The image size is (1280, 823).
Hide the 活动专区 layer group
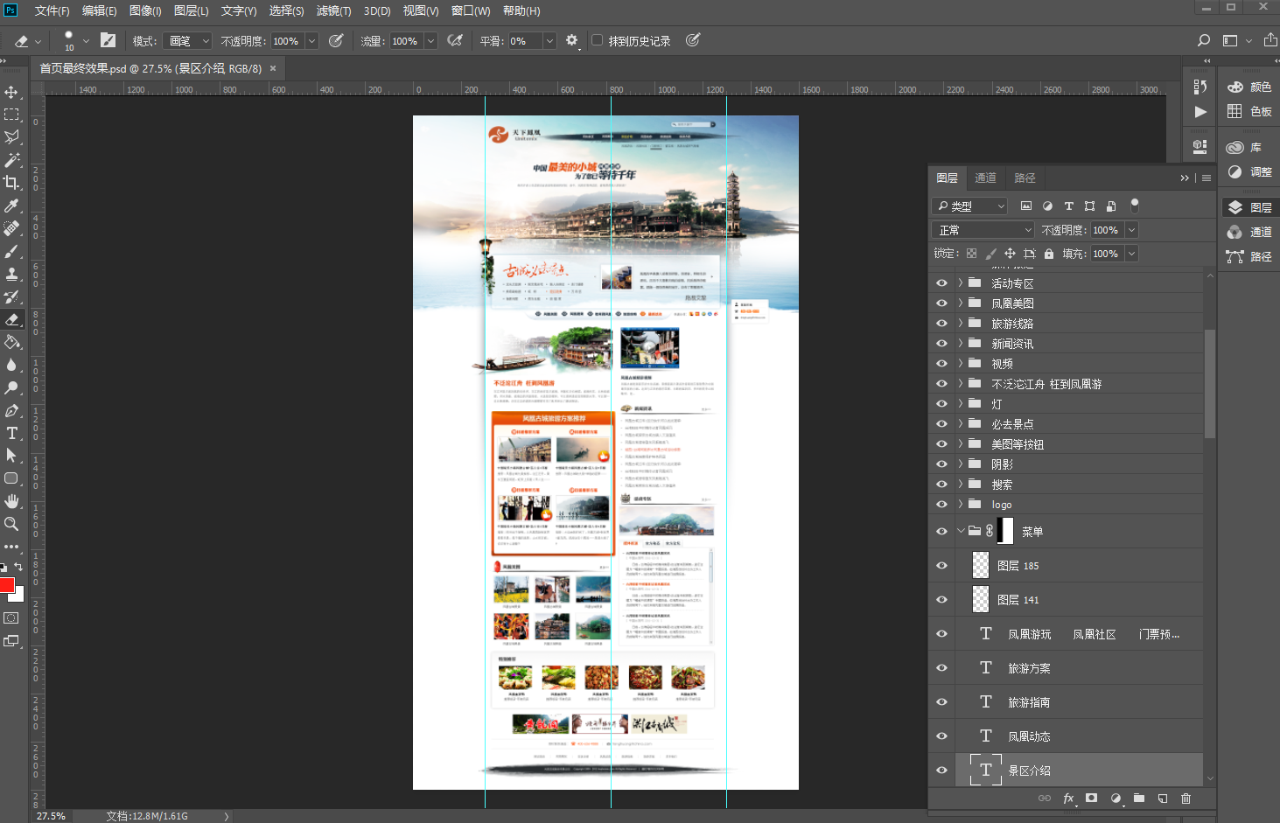click(x=941, y=283)
